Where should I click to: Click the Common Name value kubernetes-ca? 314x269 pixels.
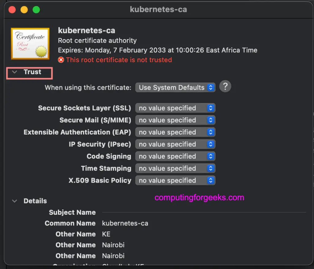pos(125,223)
